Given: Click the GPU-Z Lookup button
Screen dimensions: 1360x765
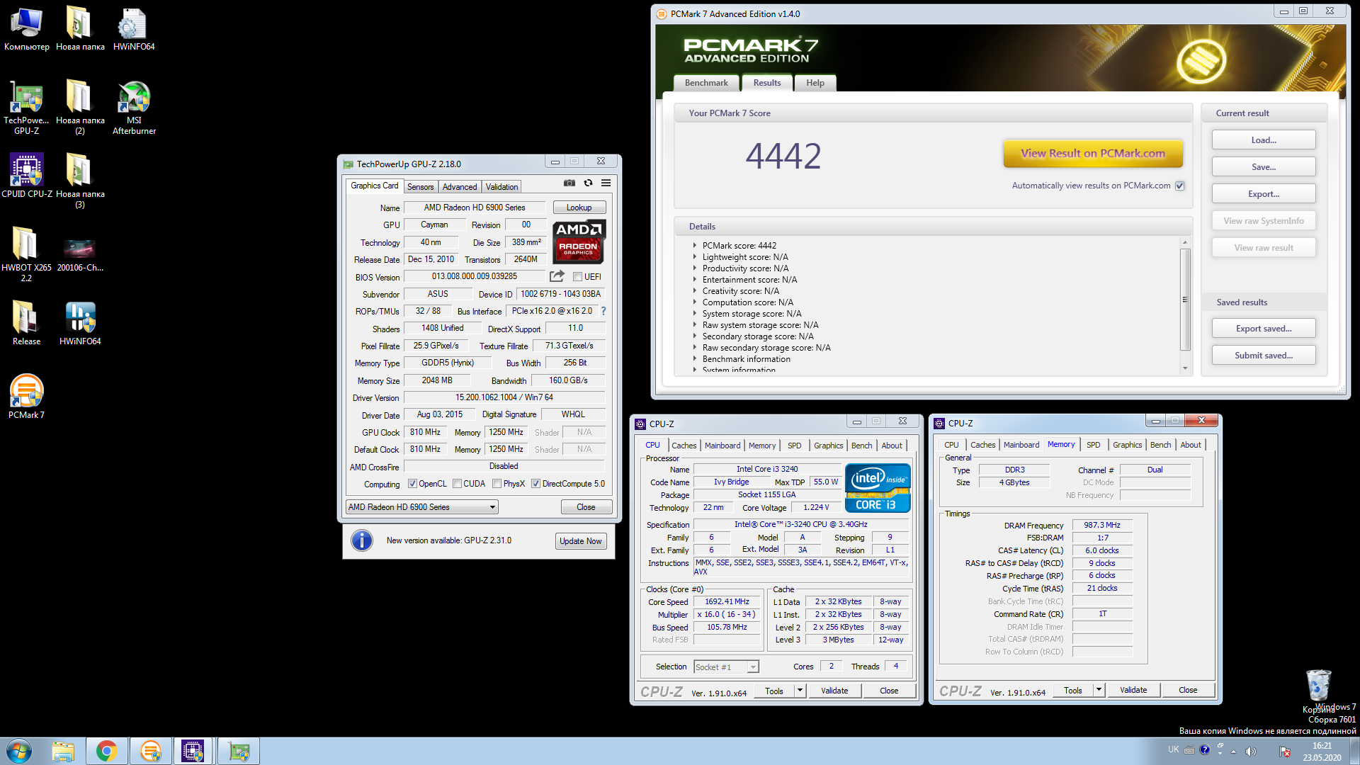Looking at the screenshot, I should [x=579, y=208].
